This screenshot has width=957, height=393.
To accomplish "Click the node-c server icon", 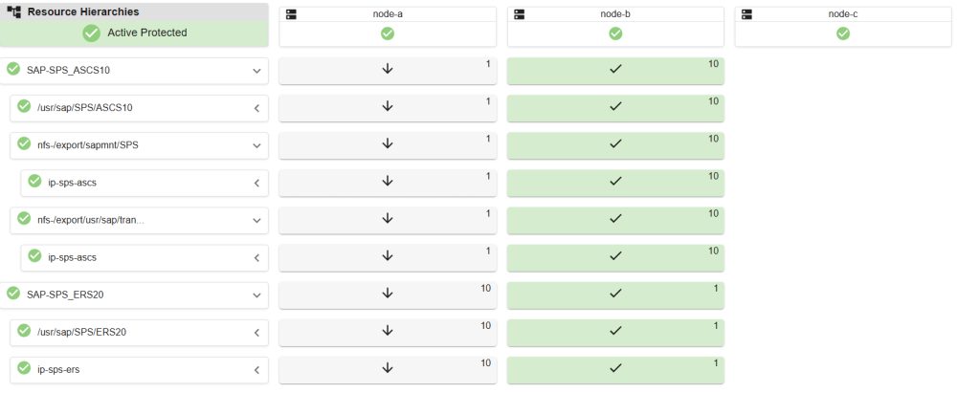I will pos(746,14).
